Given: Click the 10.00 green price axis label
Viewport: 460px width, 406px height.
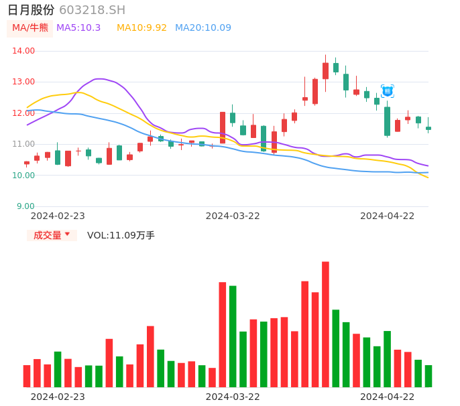Looking at the screenshot, I should point(24,176).
